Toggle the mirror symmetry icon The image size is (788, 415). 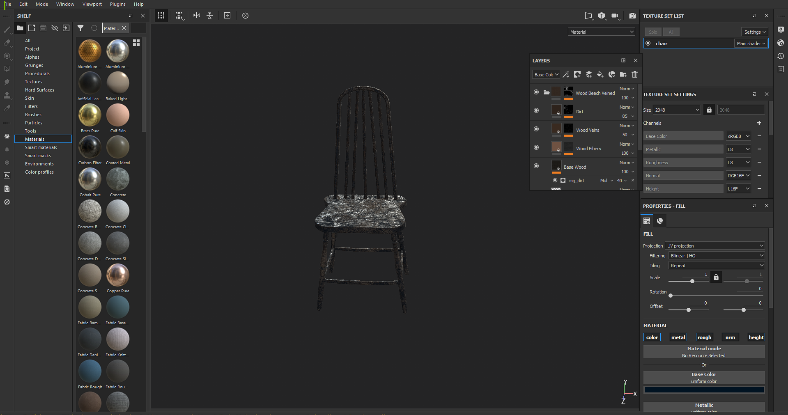coord(197,16)
